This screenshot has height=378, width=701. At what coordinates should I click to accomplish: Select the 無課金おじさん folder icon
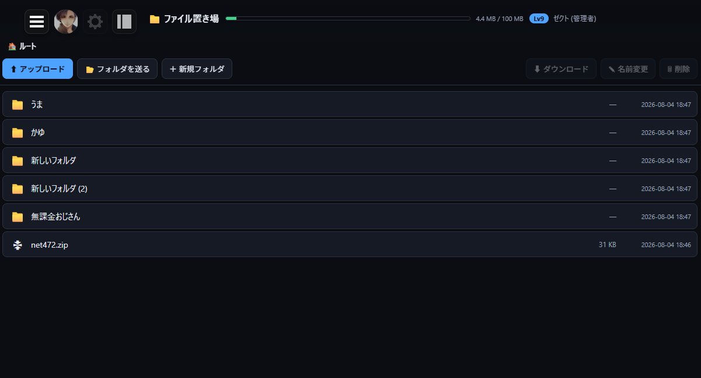(18, 217)
